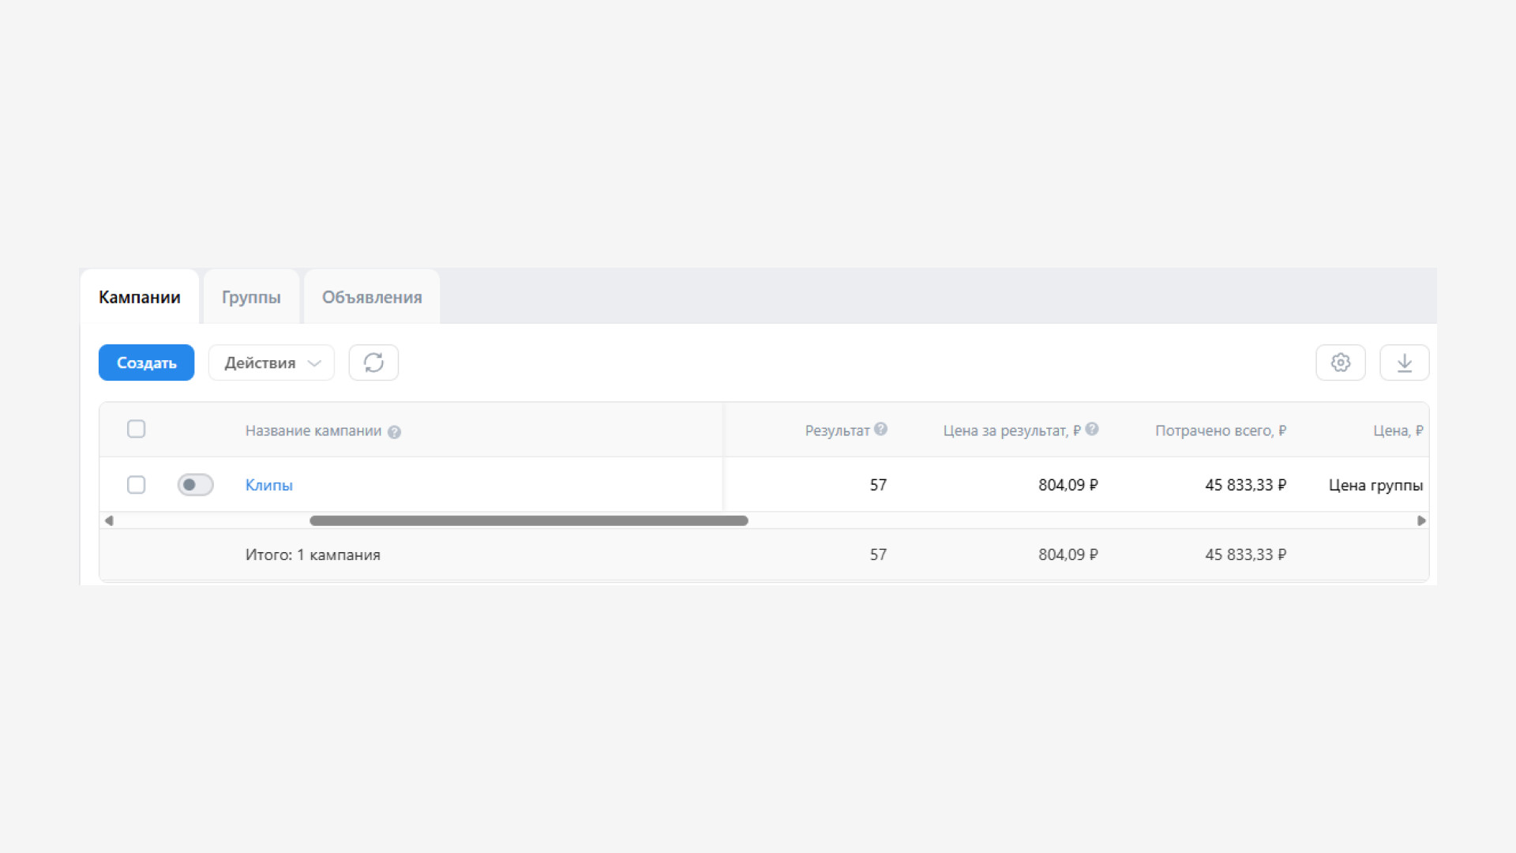Toggle the Клипы campaign on/off switch

(195, 485)
